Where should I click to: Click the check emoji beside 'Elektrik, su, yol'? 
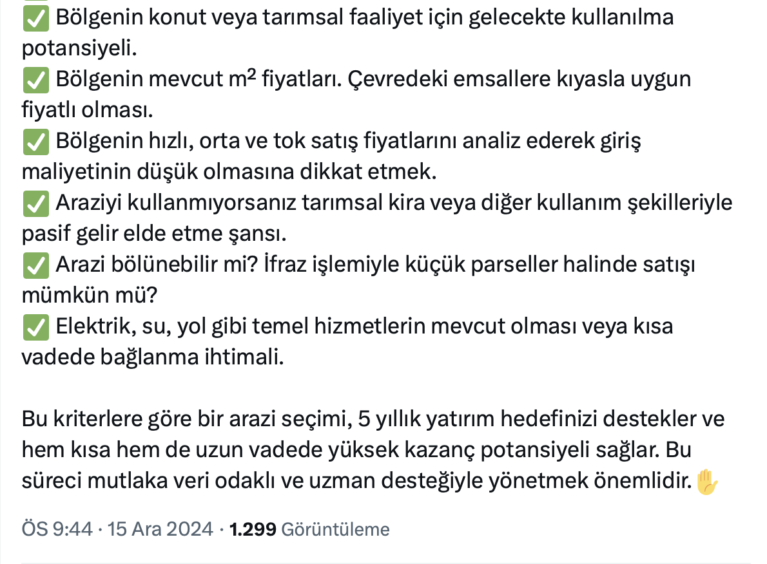tap(36, 326)
